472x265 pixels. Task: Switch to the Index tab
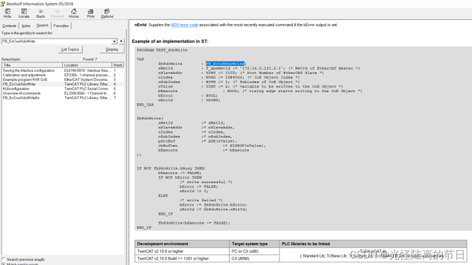click(26, 26)
